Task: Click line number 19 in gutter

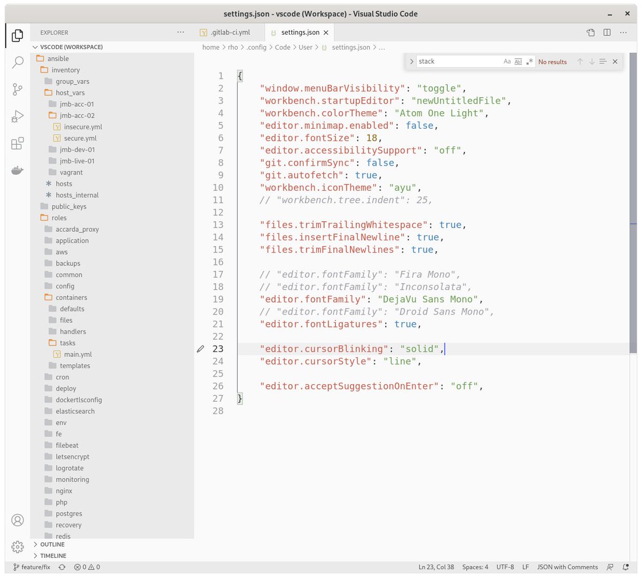Action: click(x=218, y=299)
